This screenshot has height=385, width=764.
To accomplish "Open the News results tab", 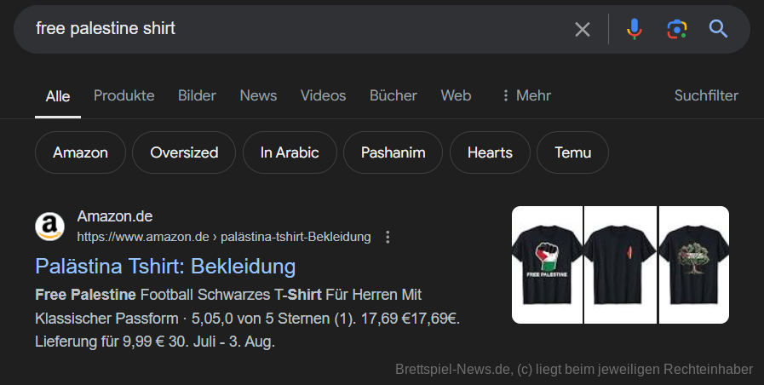I will (x=258, y=95).
